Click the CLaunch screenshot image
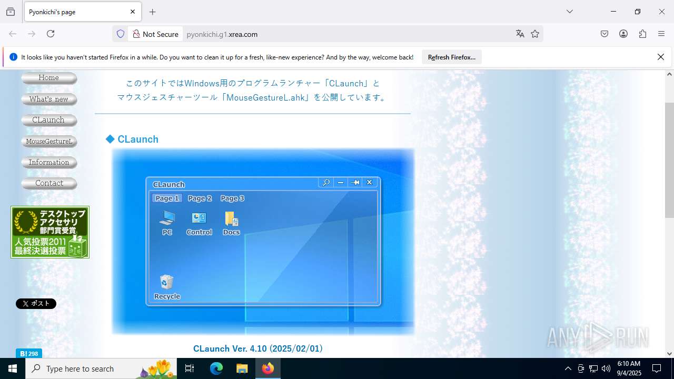 point(263,242)
